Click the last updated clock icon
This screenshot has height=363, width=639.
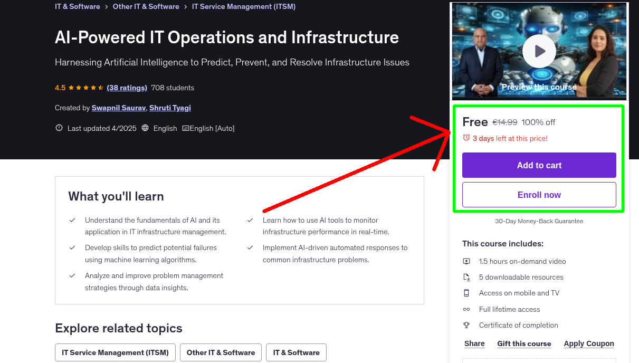tap(59, 128)
